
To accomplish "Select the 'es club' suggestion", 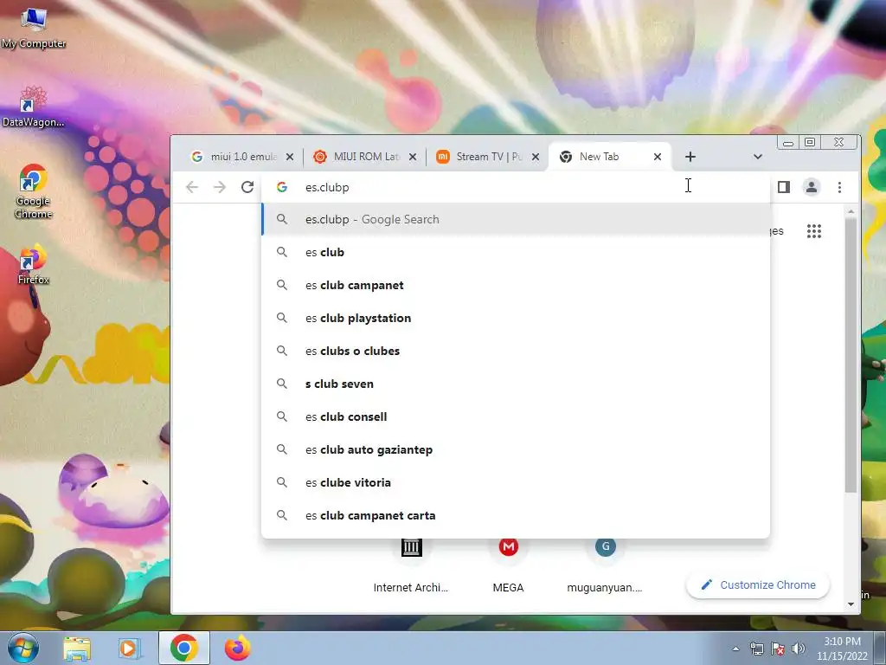I will [x=516, y=252].
